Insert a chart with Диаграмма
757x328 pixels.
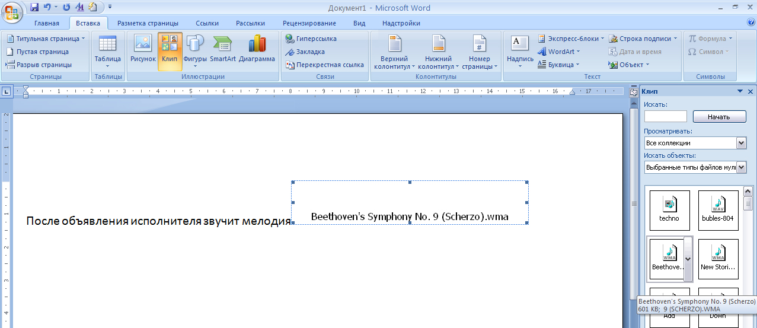257,50
